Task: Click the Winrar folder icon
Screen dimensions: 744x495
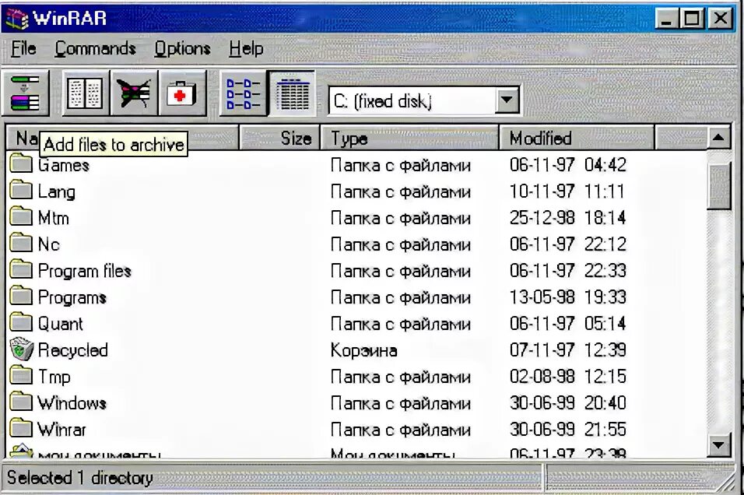Action: [x=21, y=429]
